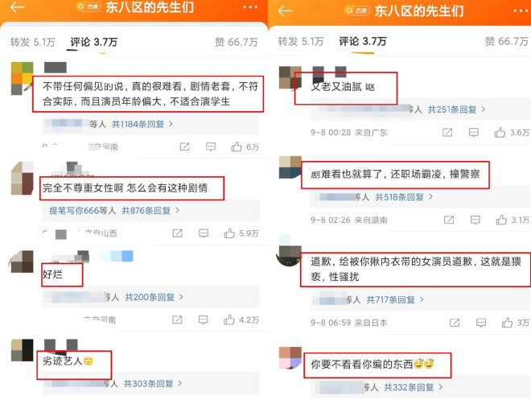Select 赞 66.7万 tab on left

point(237,42)
